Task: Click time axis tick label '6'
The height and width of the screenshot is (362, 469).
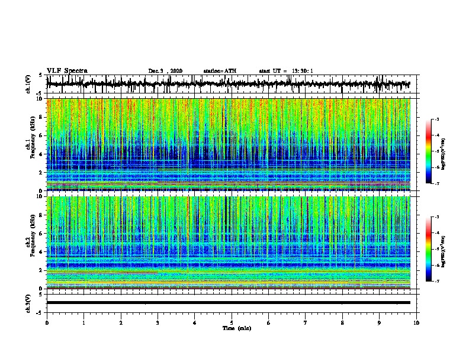Action: [269, 323]
